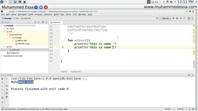Hide the Run tool window
Viewport: 198px width, 111px height.
(193, 75)
